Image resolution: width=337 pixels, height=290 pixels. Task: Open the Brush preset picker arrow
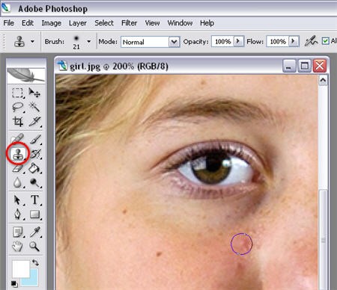point(89,41)
